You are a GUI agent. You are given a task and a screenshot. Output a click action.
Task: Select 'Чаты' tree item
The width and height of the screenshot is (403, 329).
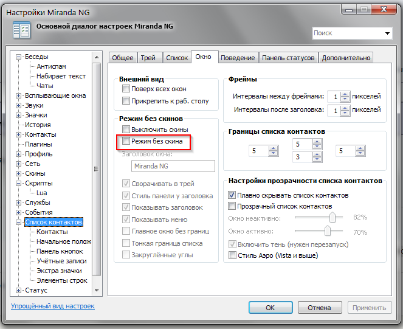pos(45,86)
